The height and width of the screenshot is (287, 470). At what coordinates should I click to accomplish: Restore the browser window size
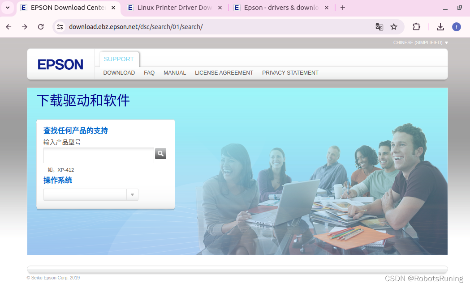click(x=460, y=8)
